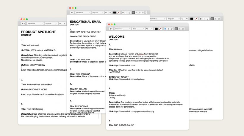Align text left in rightmost background window
Image resolution: width=244 pixels, height=136 pixels.
tap(212, 19)
